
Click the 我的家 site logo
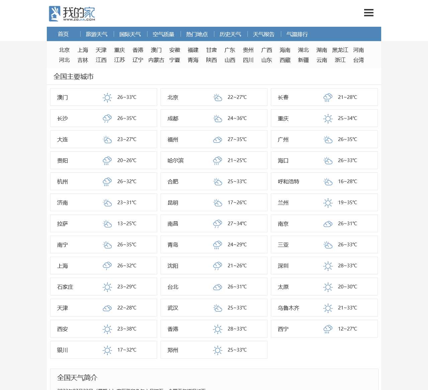[72, 14]
